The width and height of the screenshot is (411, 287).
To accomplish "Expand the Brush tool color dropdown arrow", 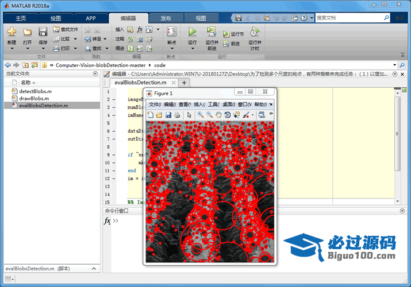I will (252, 115).
